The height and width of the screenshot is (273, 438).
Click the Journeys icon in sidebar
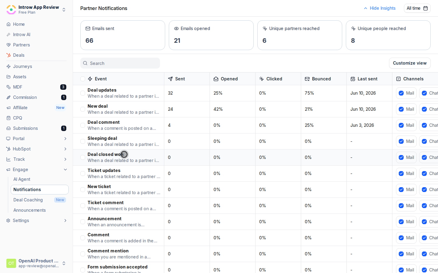9,66
